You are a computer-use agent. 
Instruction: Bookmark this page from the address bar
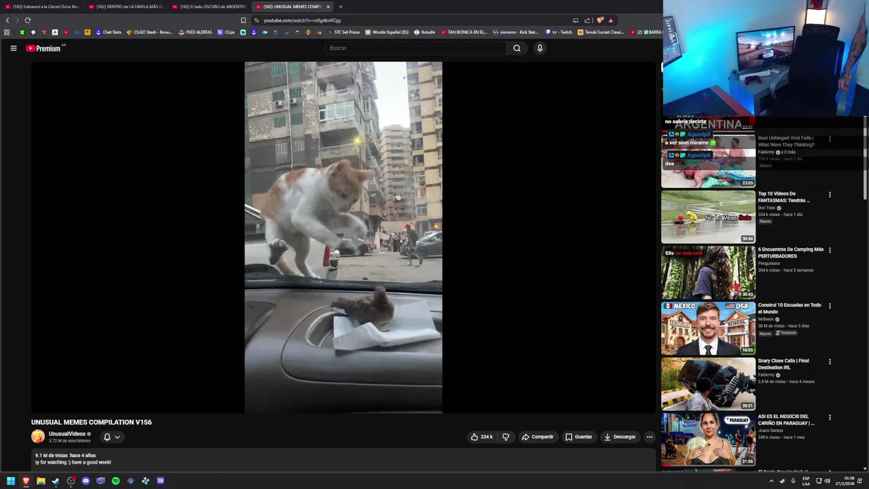click(x=244, y=20)
